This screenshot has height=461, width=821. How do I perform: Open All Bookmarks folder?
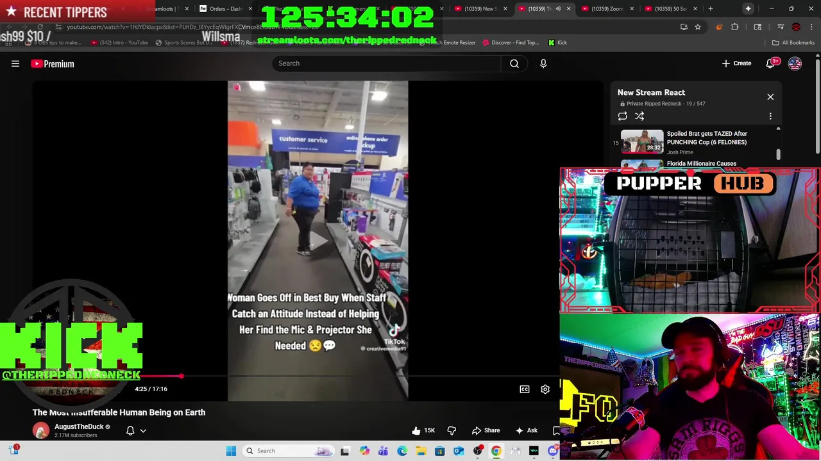pyautogui.click(x=793, y=43)
